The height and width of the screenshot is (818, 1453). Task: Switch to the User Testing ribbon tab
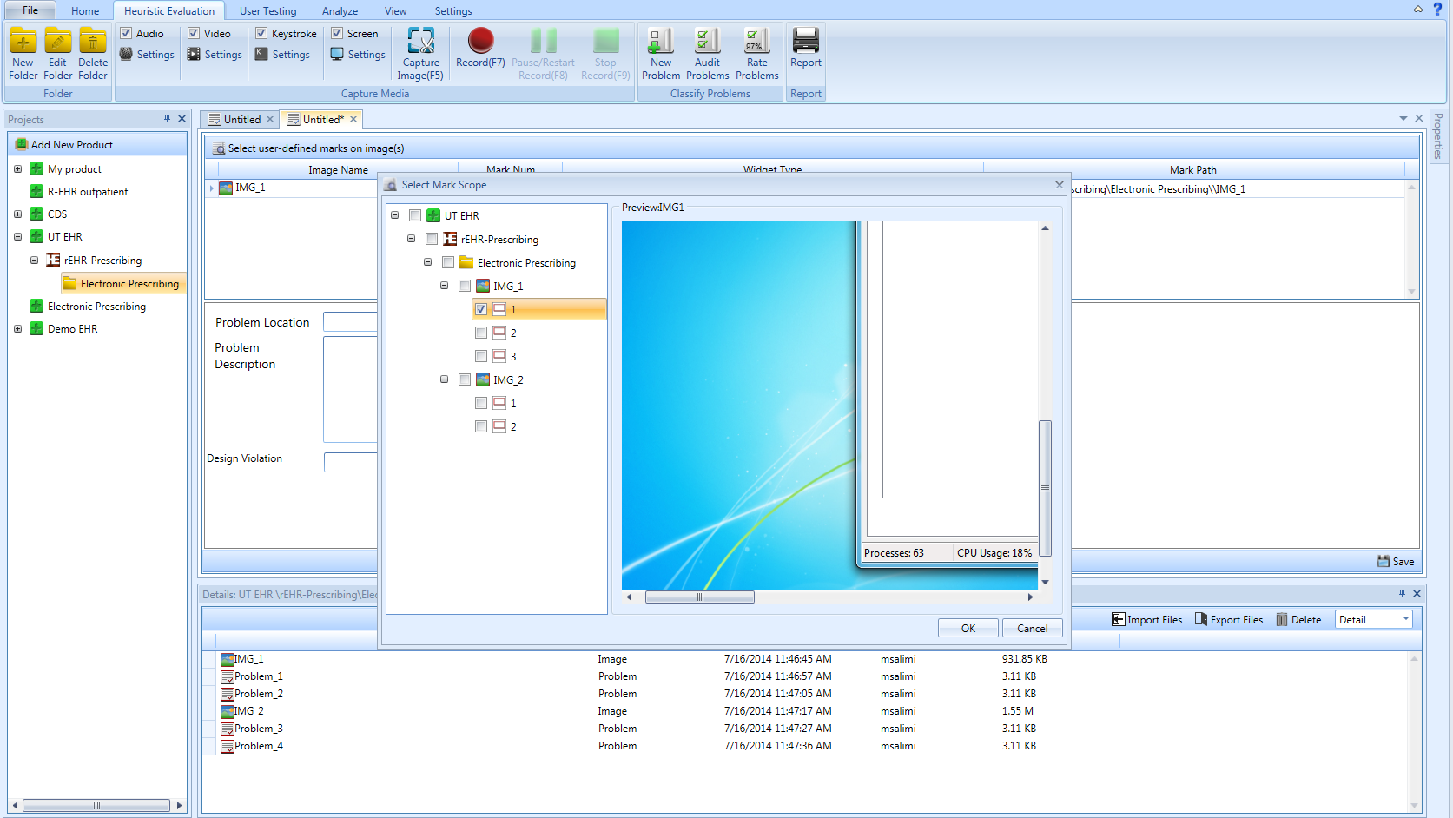coord(267,11)
